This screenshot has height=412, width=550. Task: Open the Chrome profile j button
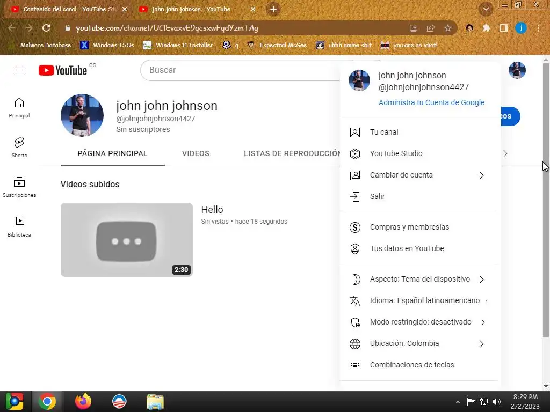[521, 28]
